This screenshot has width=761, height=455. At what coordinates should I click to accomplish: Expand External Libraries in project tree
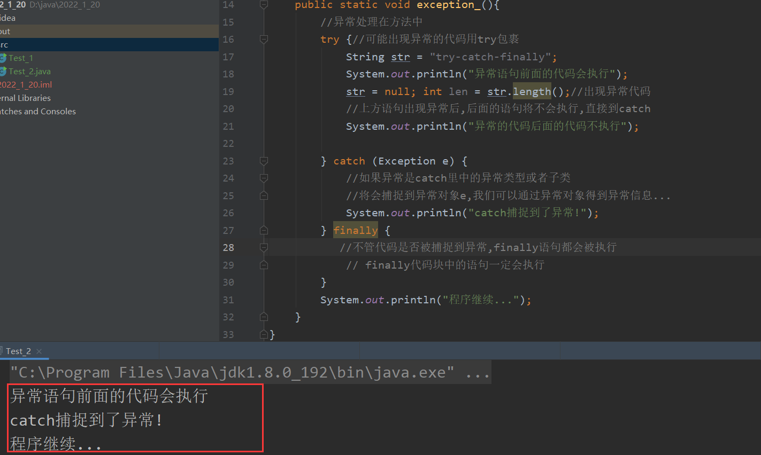pyautogui.click(x=26, y=98)
